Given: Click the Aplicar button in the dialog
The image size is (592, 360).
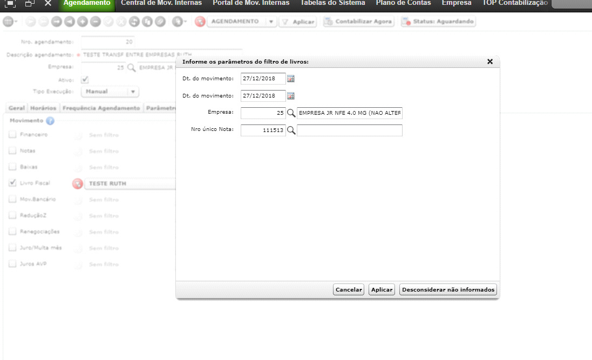Looking at the screenshot, I should pos(382,290).
